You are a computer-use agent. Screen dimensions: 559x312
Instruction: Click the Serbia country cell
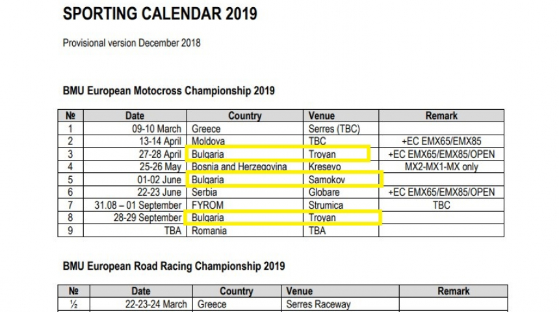(x=205, y=192)
